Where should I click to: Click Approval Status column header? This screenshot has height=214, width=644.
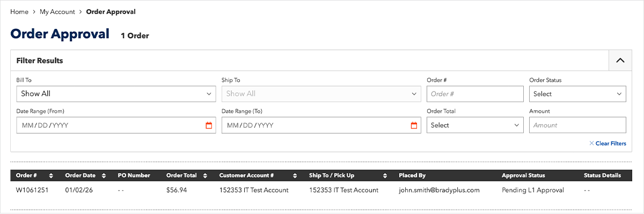tap(523, 175)
